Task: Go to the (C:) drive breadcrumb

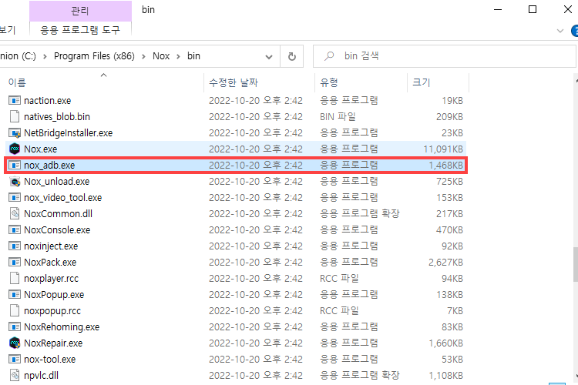Action: [18, 56]
